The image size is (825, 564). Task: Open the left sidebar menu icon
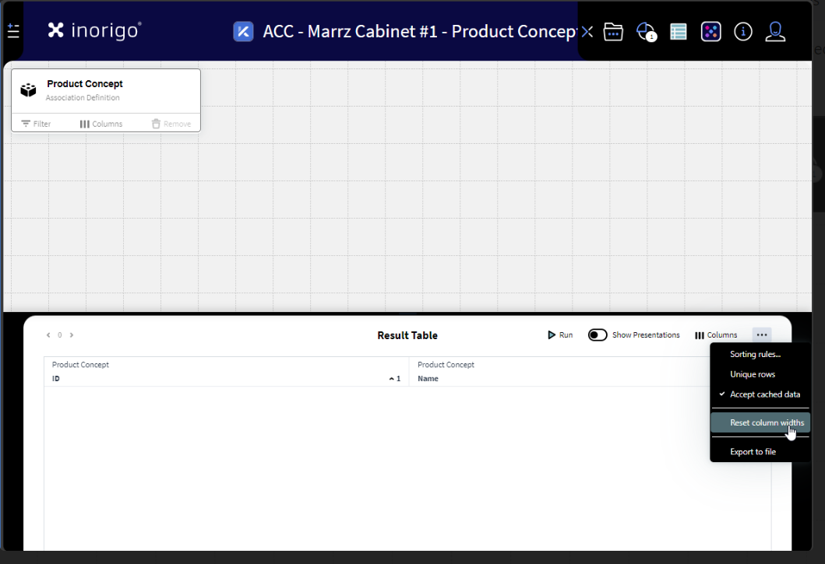coord(12,31)
